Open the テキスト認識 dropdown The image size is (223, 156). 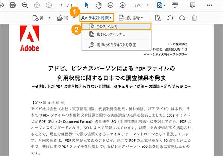[x=97, y=18]
